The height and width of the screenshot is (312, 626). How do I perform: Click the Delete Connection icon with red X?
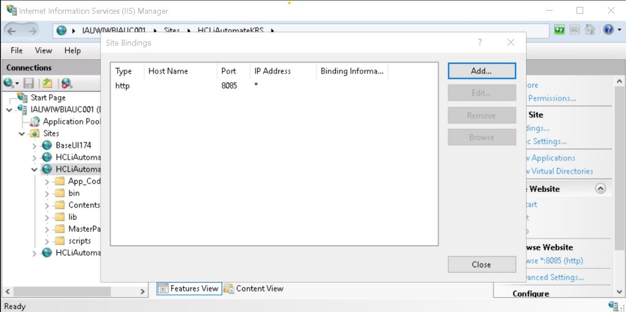(x=66, y=83)
